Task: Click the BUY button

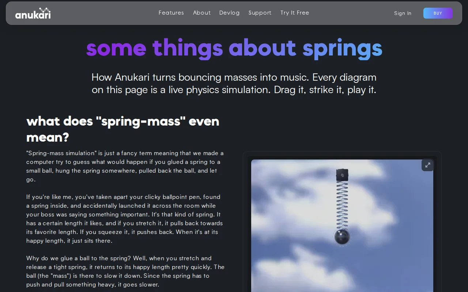Action: tap(438, 13)
